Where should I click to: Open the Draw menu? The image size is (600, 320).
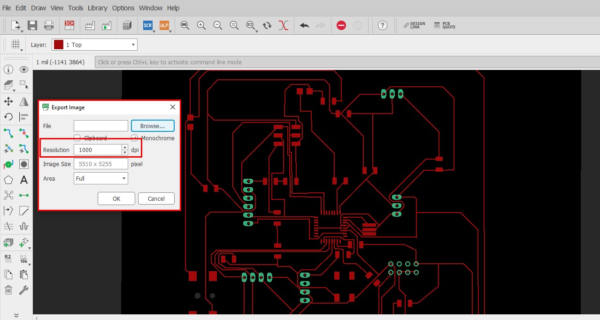coord(38,8)
